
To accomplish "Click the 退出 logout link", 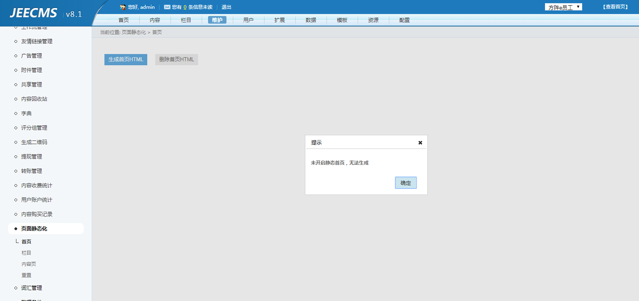I will (226, 7).
